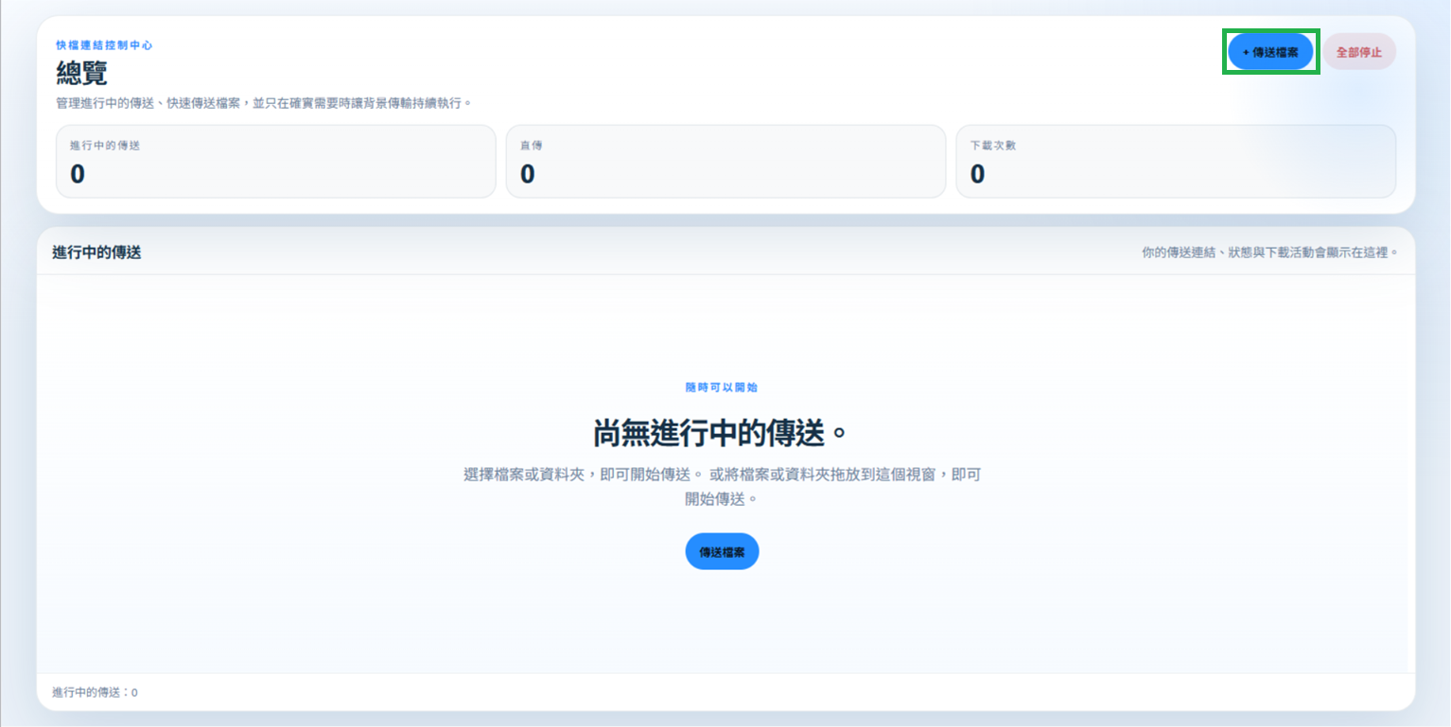Click the blue + 傳送檔案 button at top
This screenshot has width=1451, height=727.
tap(1270, 52)
